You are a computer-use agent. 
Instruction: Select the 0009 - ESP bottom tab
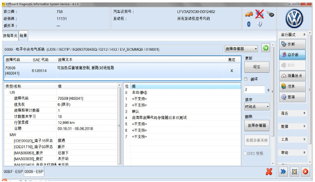(x=34, y=171)
